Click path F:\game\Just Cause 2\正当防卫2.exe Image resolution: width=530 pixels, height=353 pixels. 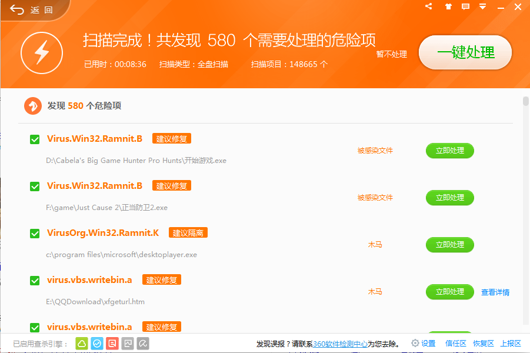tap(107, 207)
